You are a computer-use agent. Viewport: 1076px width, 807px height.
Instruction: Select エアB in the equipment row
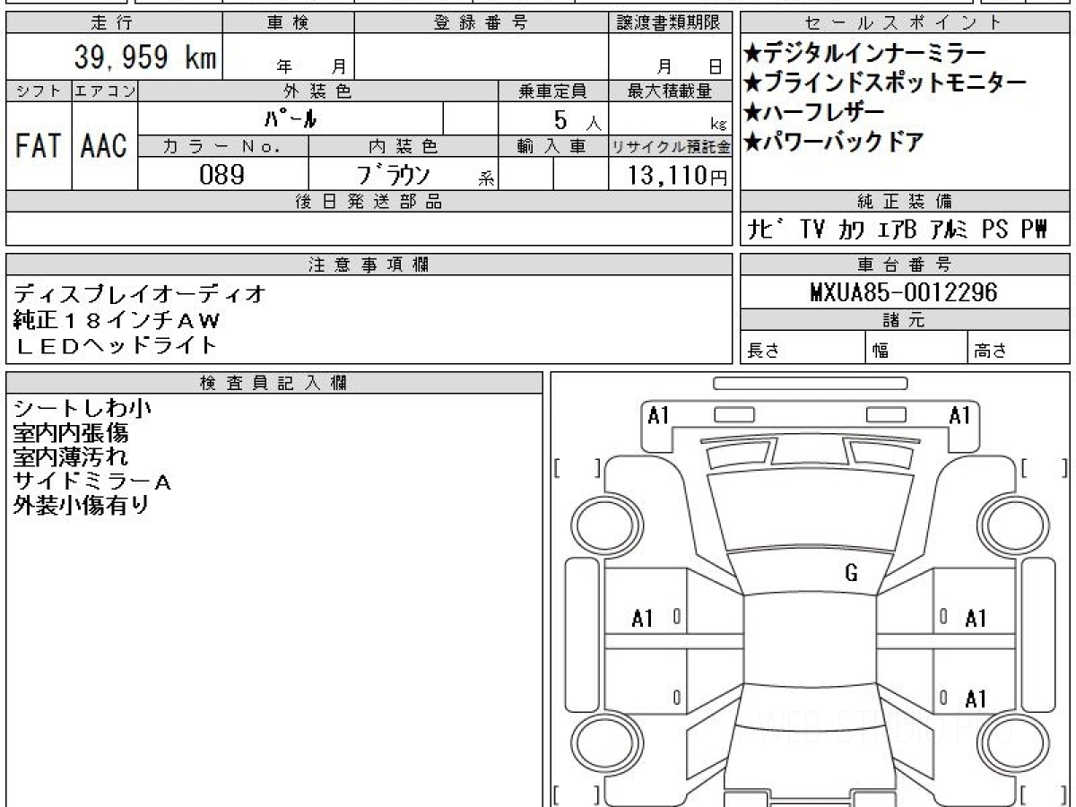898,230
